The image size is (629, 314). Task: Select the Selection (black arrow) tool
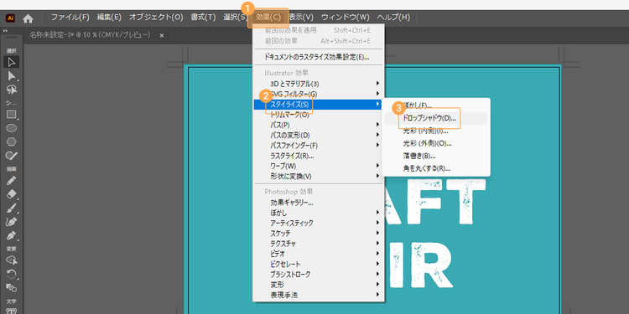click(12, 62)
